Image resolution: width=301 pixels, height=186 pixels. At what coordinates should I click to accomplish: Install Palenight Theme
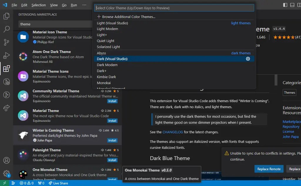pyautogui.click(x=112, y=160)
